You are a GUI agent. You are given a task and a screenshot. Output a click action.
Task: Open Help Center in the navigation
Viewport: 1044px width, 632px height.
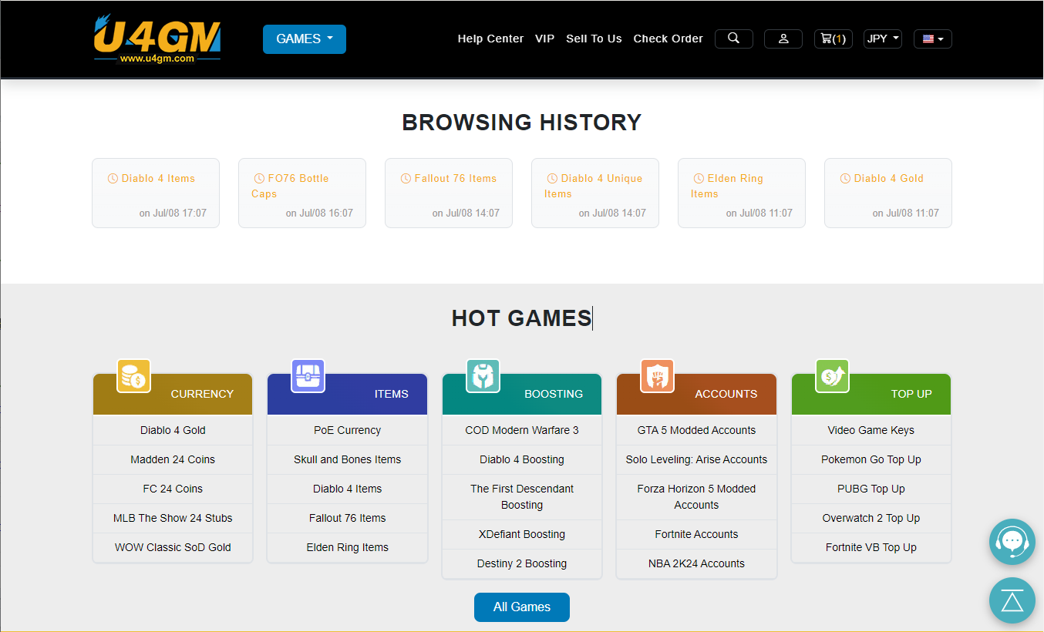point(490,39)
